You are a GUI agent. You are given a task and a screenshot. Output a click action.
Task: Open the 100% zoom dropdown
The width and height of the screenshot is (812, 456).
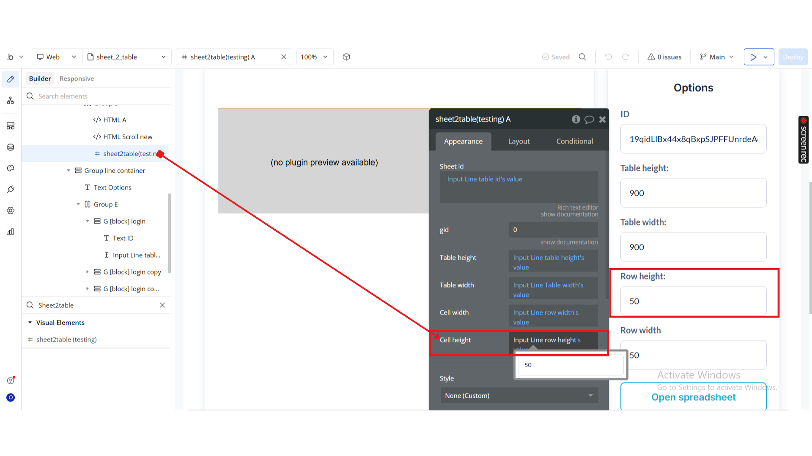pos(314,57)
